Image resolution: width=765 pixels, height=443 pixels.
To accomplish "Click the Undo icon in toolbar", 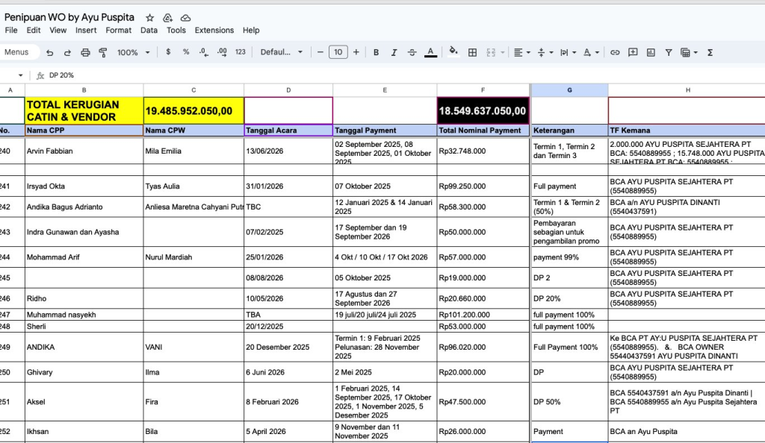I will 50,52.
